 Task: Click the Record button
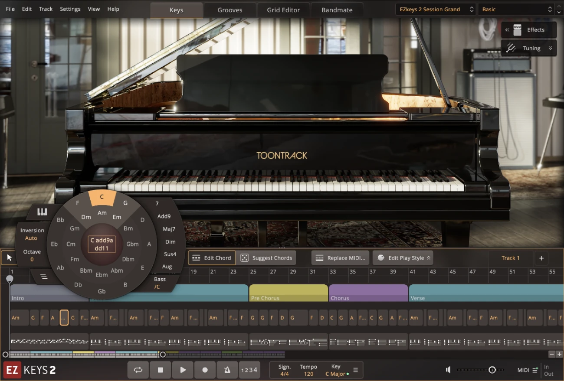point(205,370)
